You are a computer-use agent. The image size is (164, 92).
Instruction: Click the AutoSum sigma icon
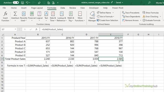(15, 14)
